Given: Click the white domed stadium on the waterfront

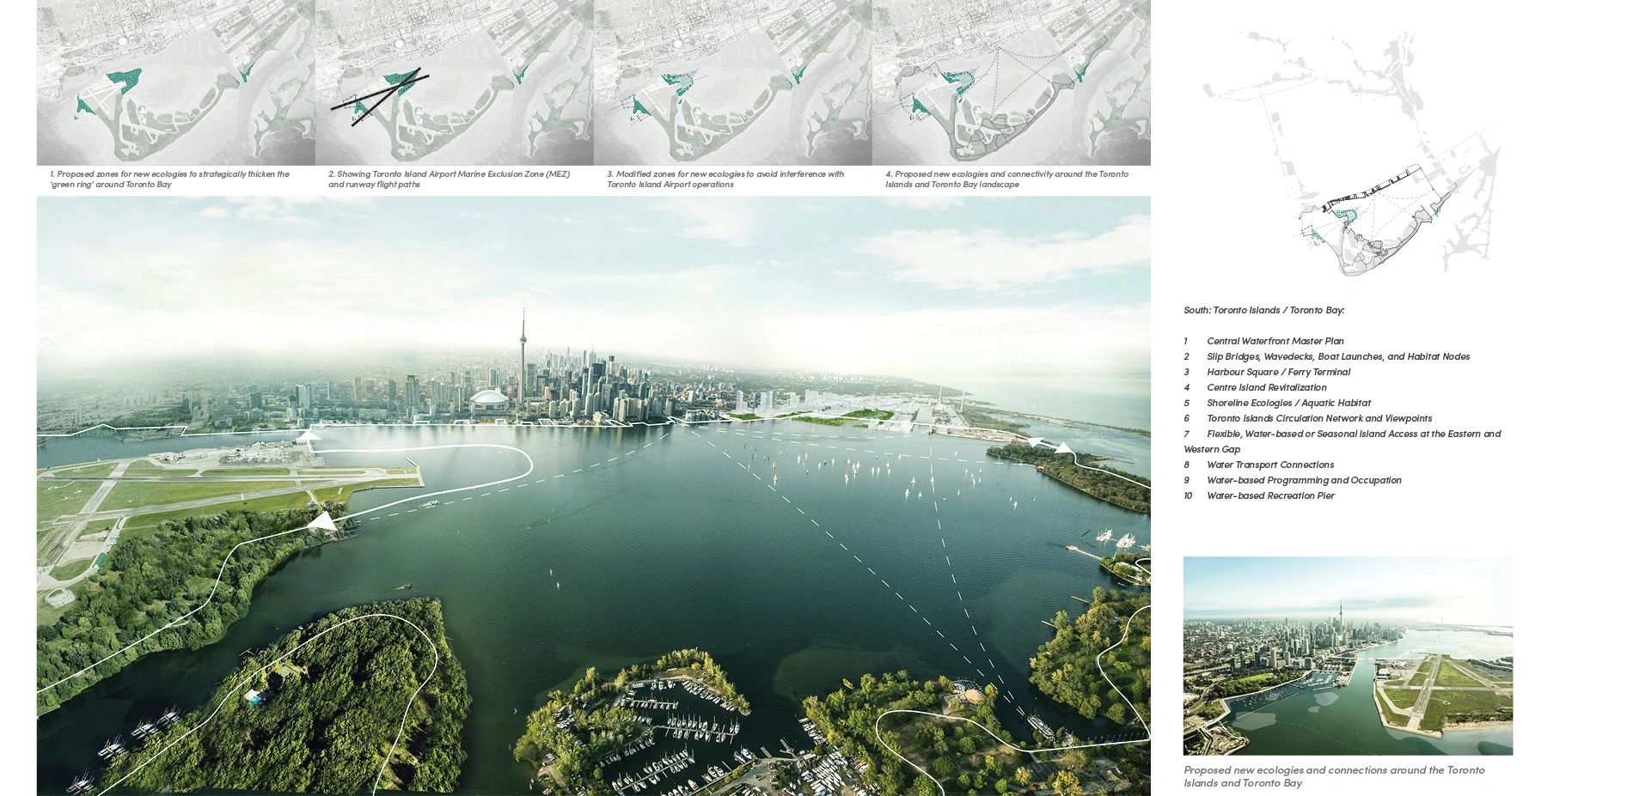Looking at the screenshot, I should [490, 402].
